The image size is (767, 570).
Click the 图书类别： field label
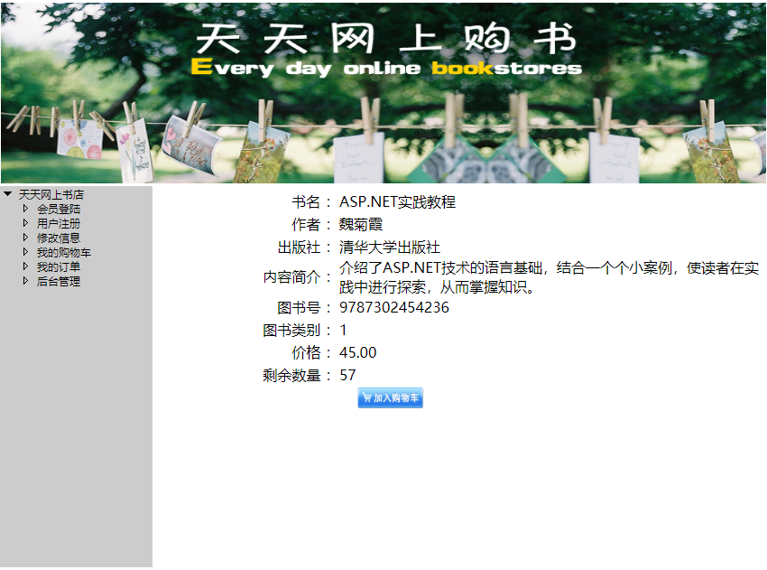(x=299, y=330)
